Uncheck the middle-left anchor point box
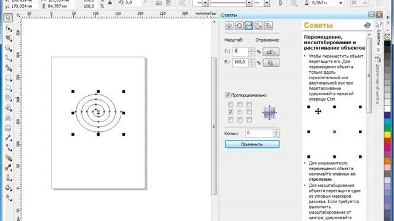Viewport: 394px width, 221px height. pyautogui.click(x=230, y=112)
